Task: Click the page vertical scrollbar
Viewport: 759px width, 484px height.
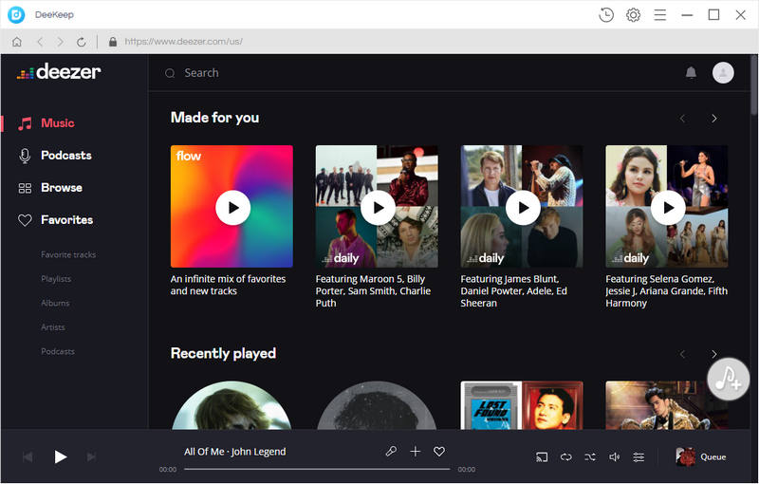Action: pyautogui.click(x=753, y=85)
